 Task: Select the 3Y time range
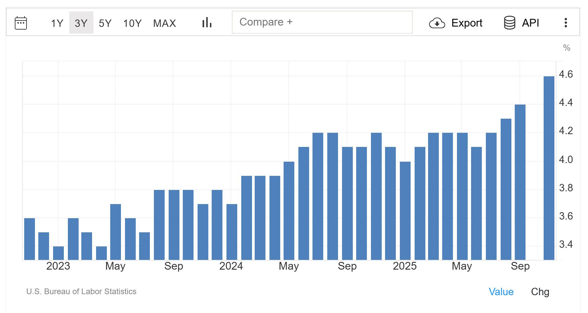pyautogui.click(x=81, y=23)
